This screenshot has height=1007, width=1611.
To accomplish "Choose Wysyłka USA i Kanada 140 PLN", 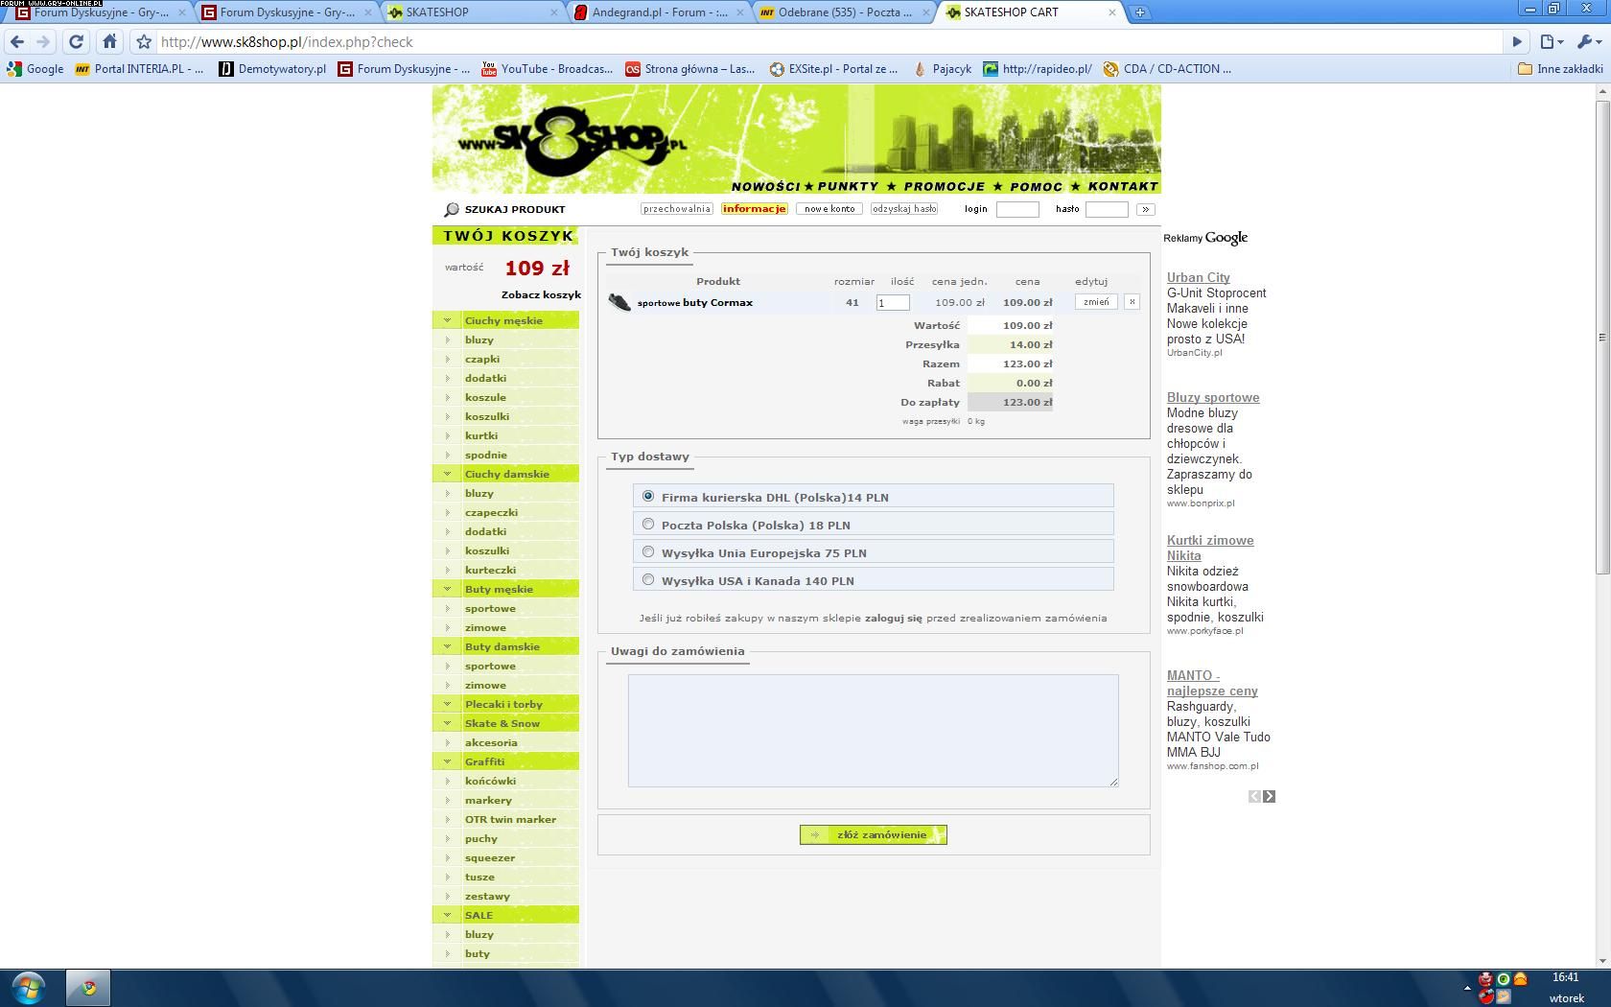I will click(x=648, y=580).
